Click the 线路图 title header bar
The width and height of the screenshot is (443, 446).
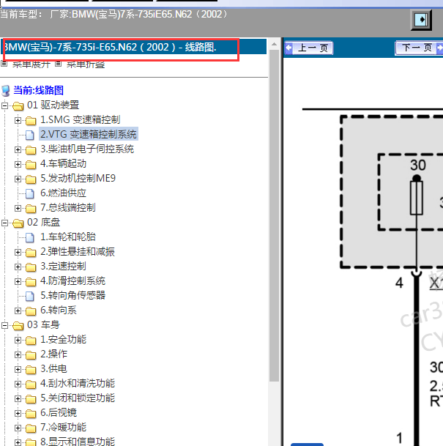133,47
